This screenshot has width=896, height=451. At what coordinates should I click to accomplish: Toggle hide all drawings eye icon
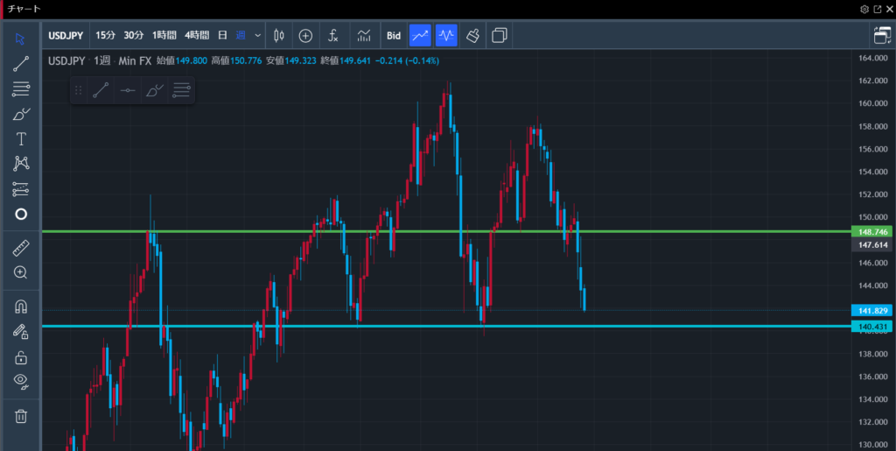click(x=21, y=382)
